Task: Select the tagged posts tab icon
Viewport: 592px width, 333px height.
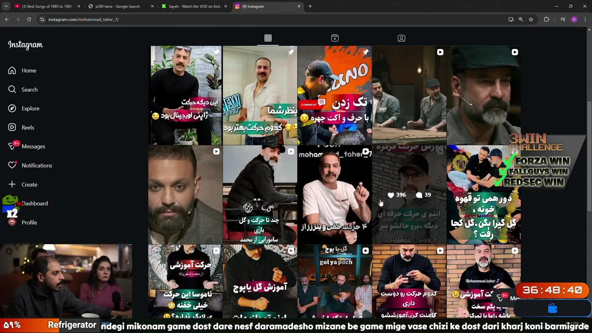Action: (x=401, y=38)
